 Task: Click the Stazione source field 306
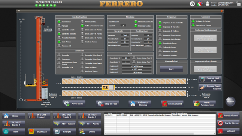tap(125, 35)
